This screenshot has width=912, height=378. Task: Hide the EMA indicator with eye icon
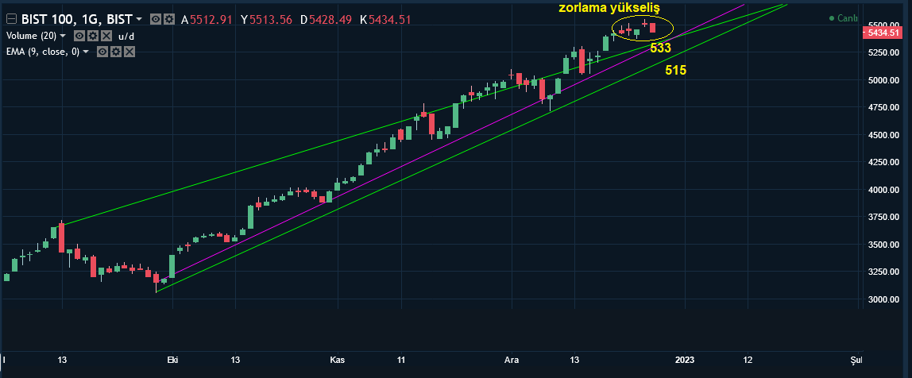point(102,52)
